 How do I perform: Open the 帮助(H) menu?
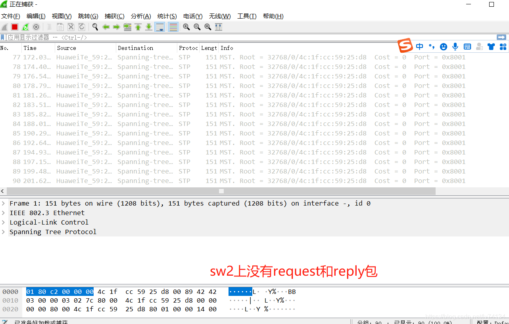(x=273, y=16)
